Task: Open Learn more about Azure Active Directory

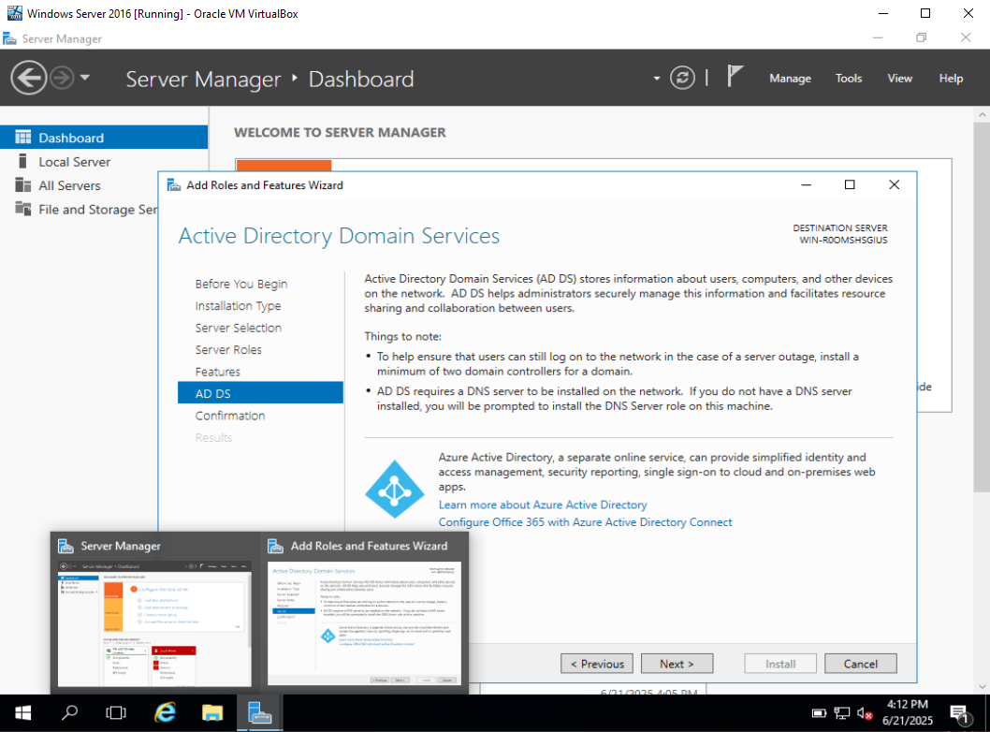Action: click(x=543, y=505)
